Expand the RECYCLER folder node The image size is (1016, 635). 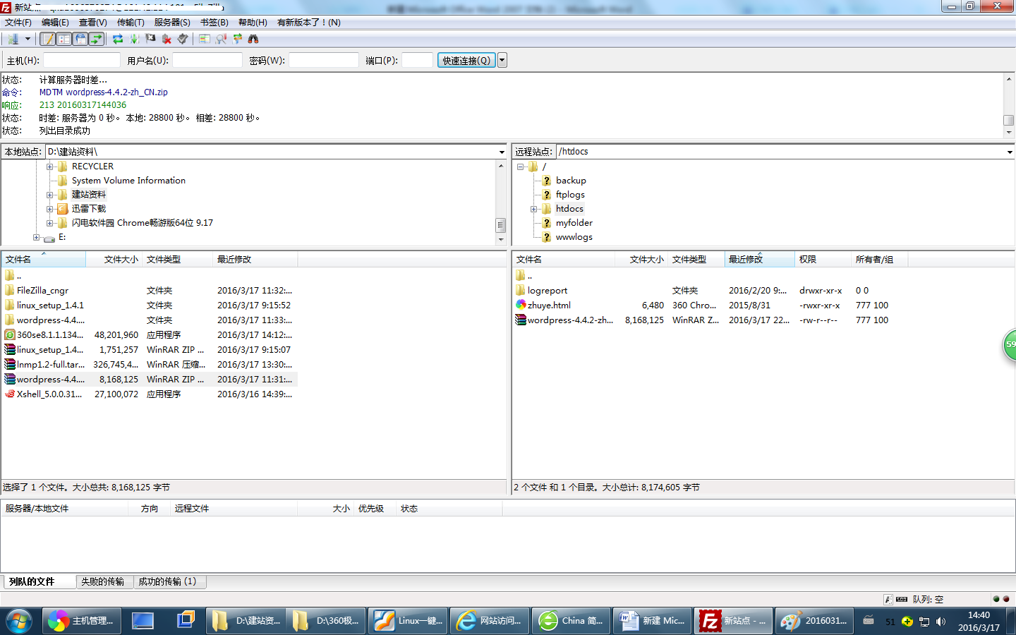50,167
